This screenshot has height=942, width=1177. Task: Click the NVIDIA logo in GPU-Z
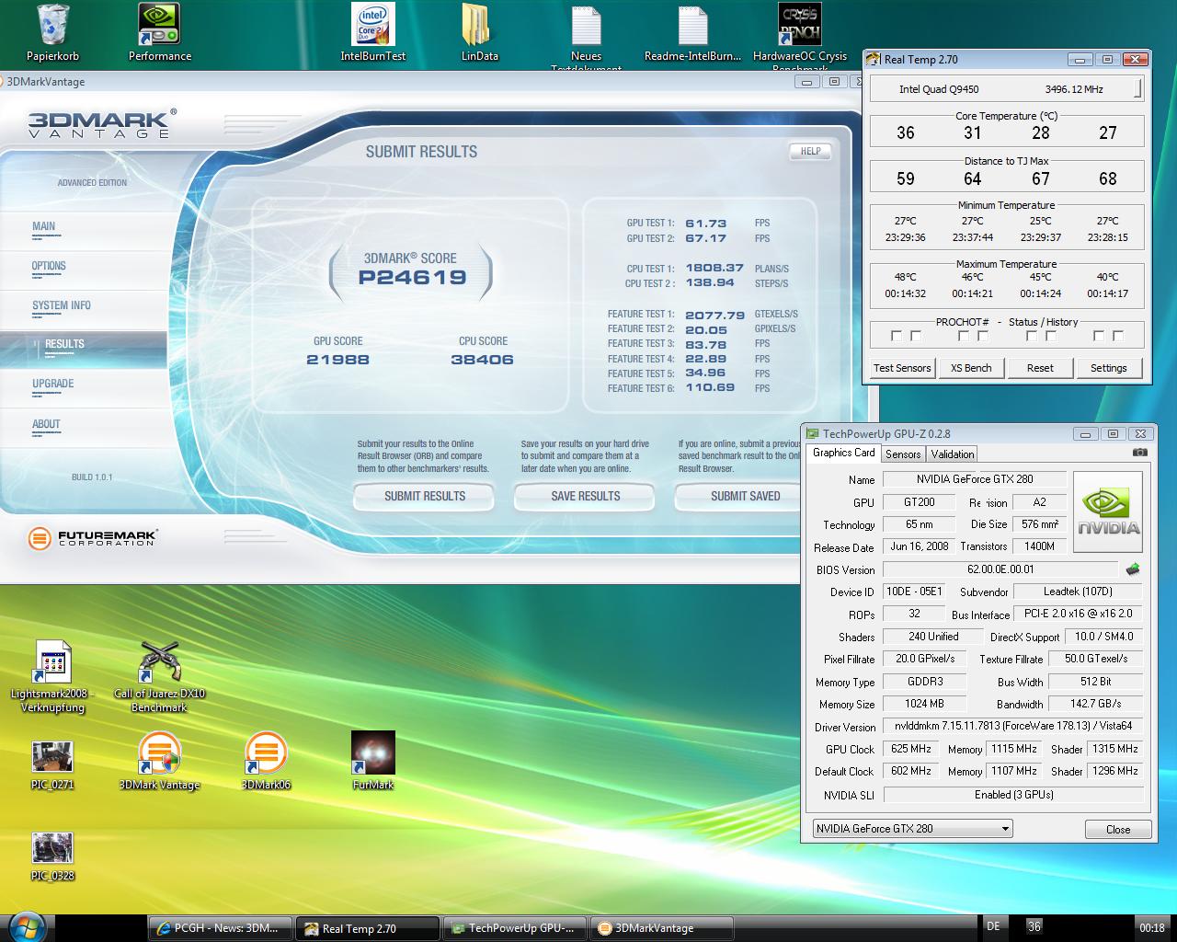(1108, 511)
